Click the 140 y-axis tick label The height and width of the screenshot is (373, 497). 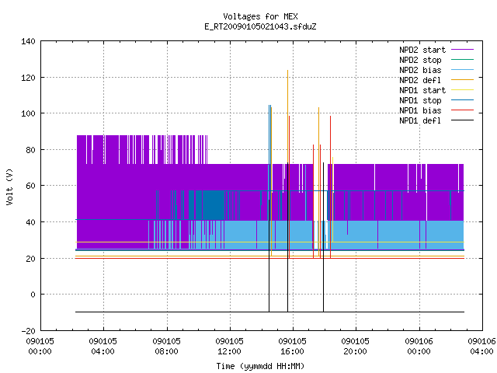pos(28,41)
